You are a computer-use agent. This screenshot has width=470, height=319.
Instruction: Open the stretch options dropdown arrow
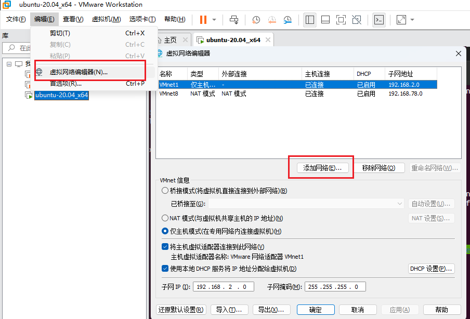pyautogui.click(x=412, y=20)
